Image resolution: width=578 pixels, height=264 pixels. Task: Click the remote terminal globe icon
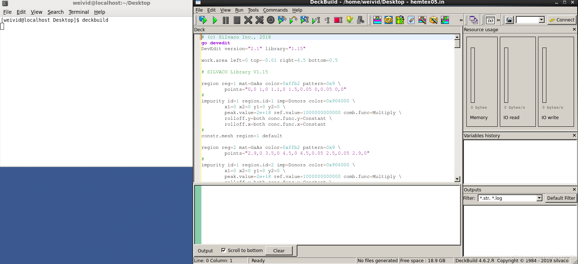click(510, 20)
